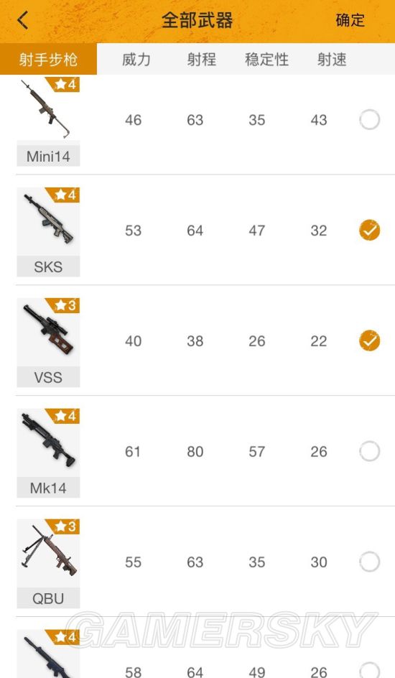The image size is (395, 678).
Task: Select the QBU selection circle
Action: click(369, 562)
